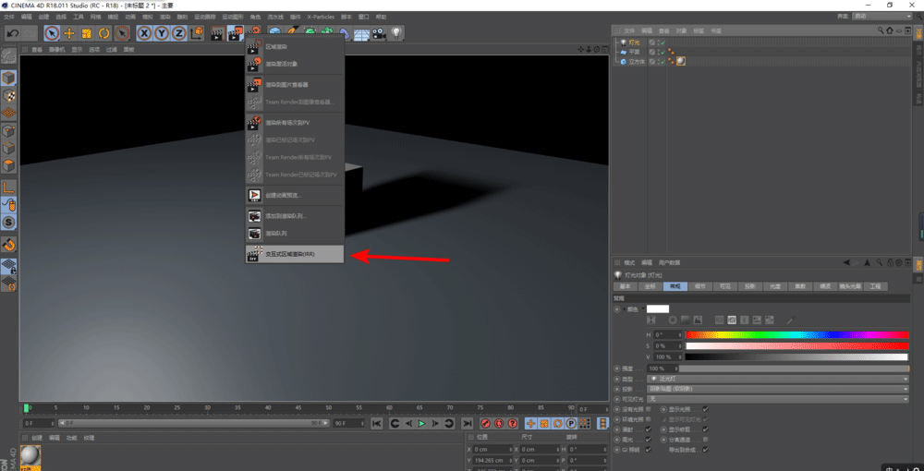The height and width of the screenshot is (471, 924).
Task: Choose 渲染队列 menu entry
Action: pos(295,233)
